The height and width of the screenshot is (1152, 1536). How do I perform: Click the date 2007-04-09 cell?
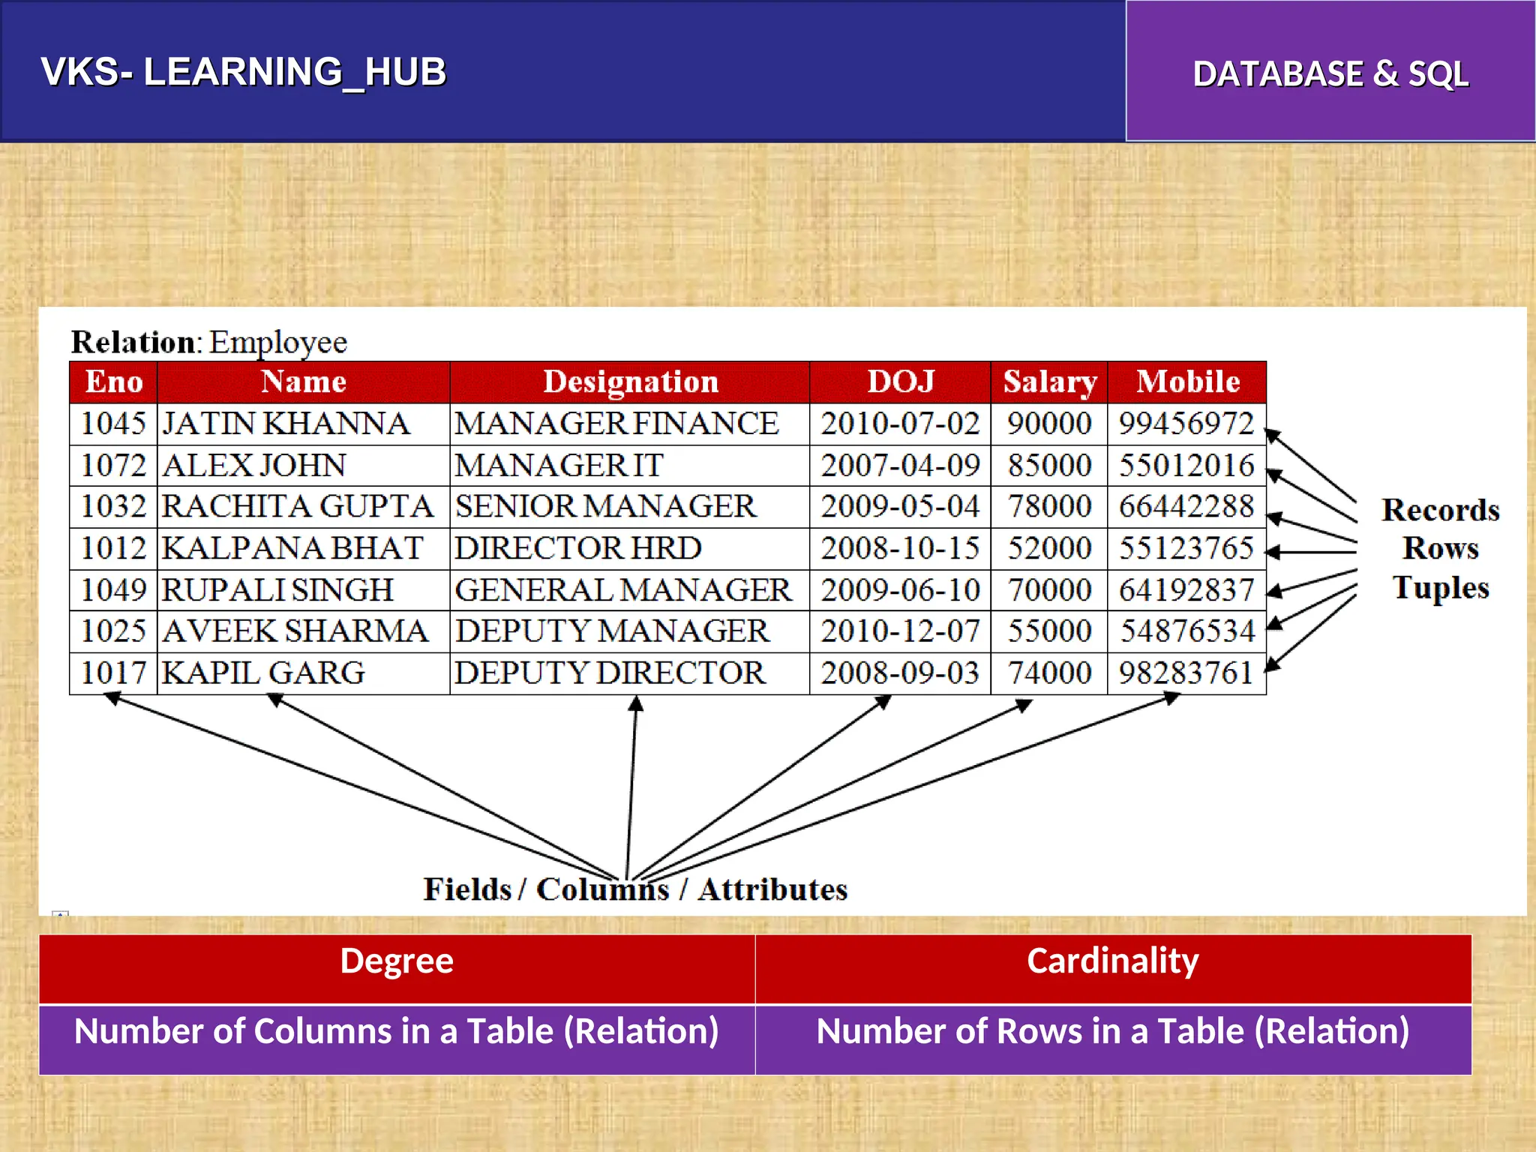(x=900, y=466)
